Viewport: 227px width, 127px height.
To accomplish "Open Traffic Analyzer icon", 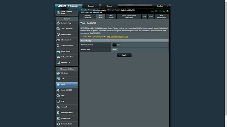I will (58, 46).
